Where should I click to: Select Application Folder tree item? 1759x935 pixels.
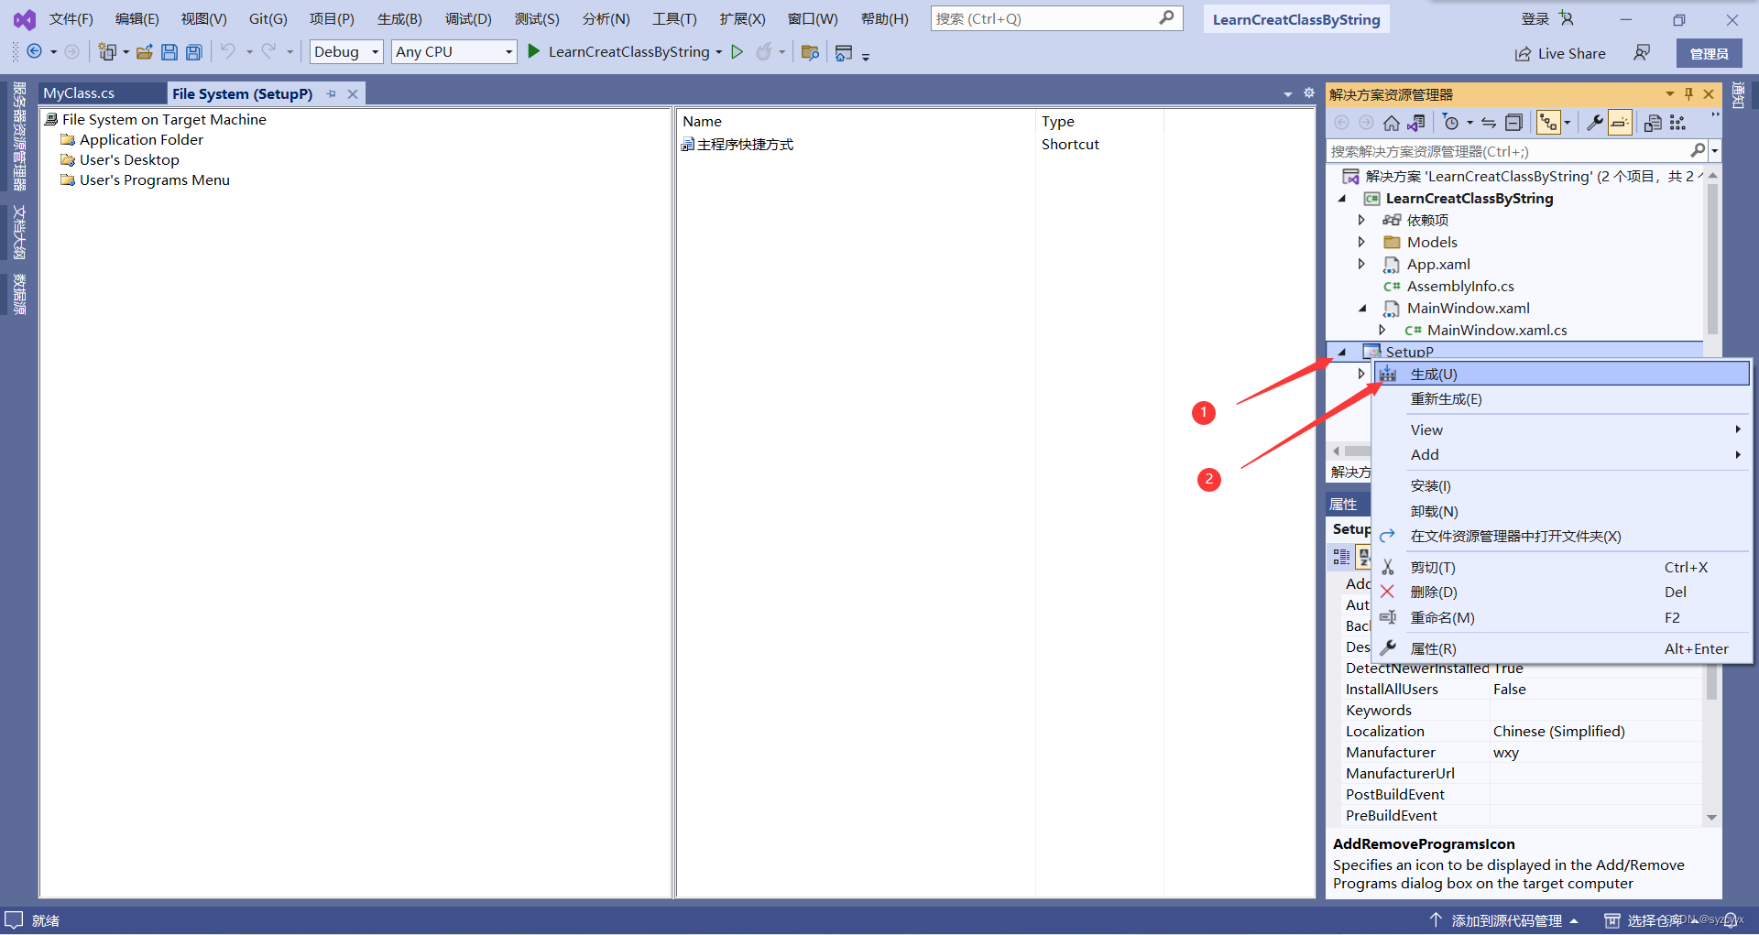pyautogui.click(x=141, y=140)
